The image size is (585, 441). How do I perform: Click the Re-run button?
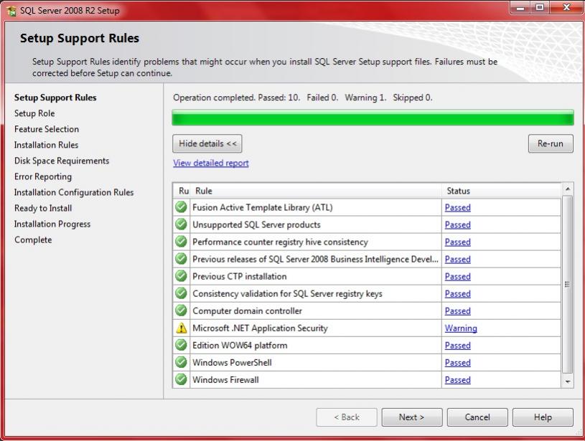click(x=551, y=143)
